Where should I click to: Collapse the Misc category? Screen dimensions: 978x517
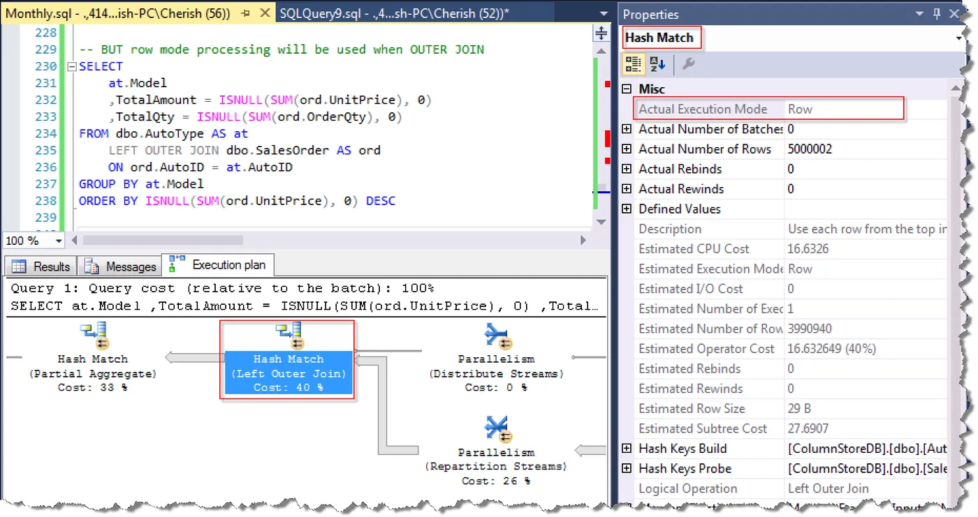pyautogui.click(x=627, y=89)
